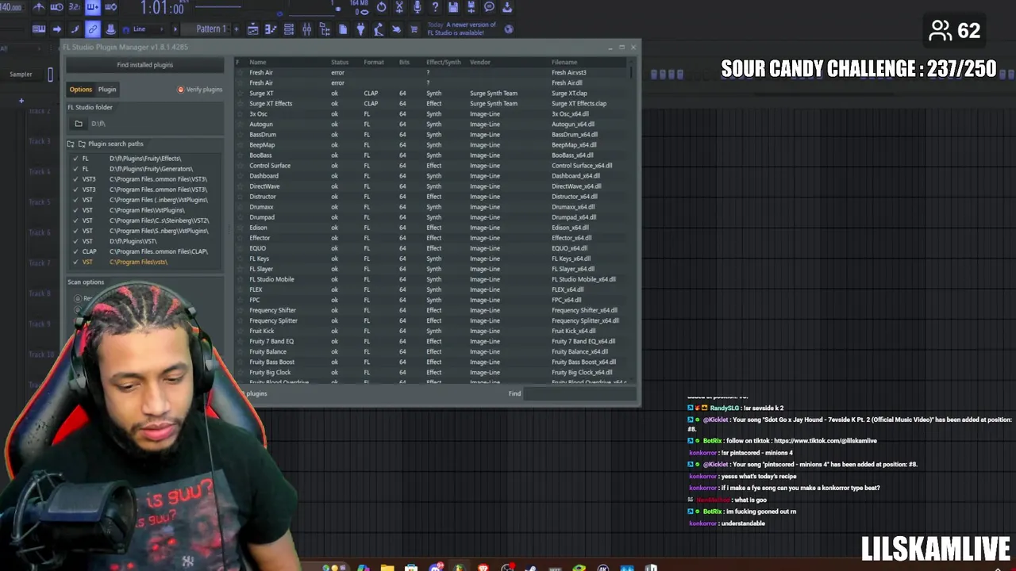1016x571 pixels.
Task: Sort by the Vendor column header
Action: 479,62
